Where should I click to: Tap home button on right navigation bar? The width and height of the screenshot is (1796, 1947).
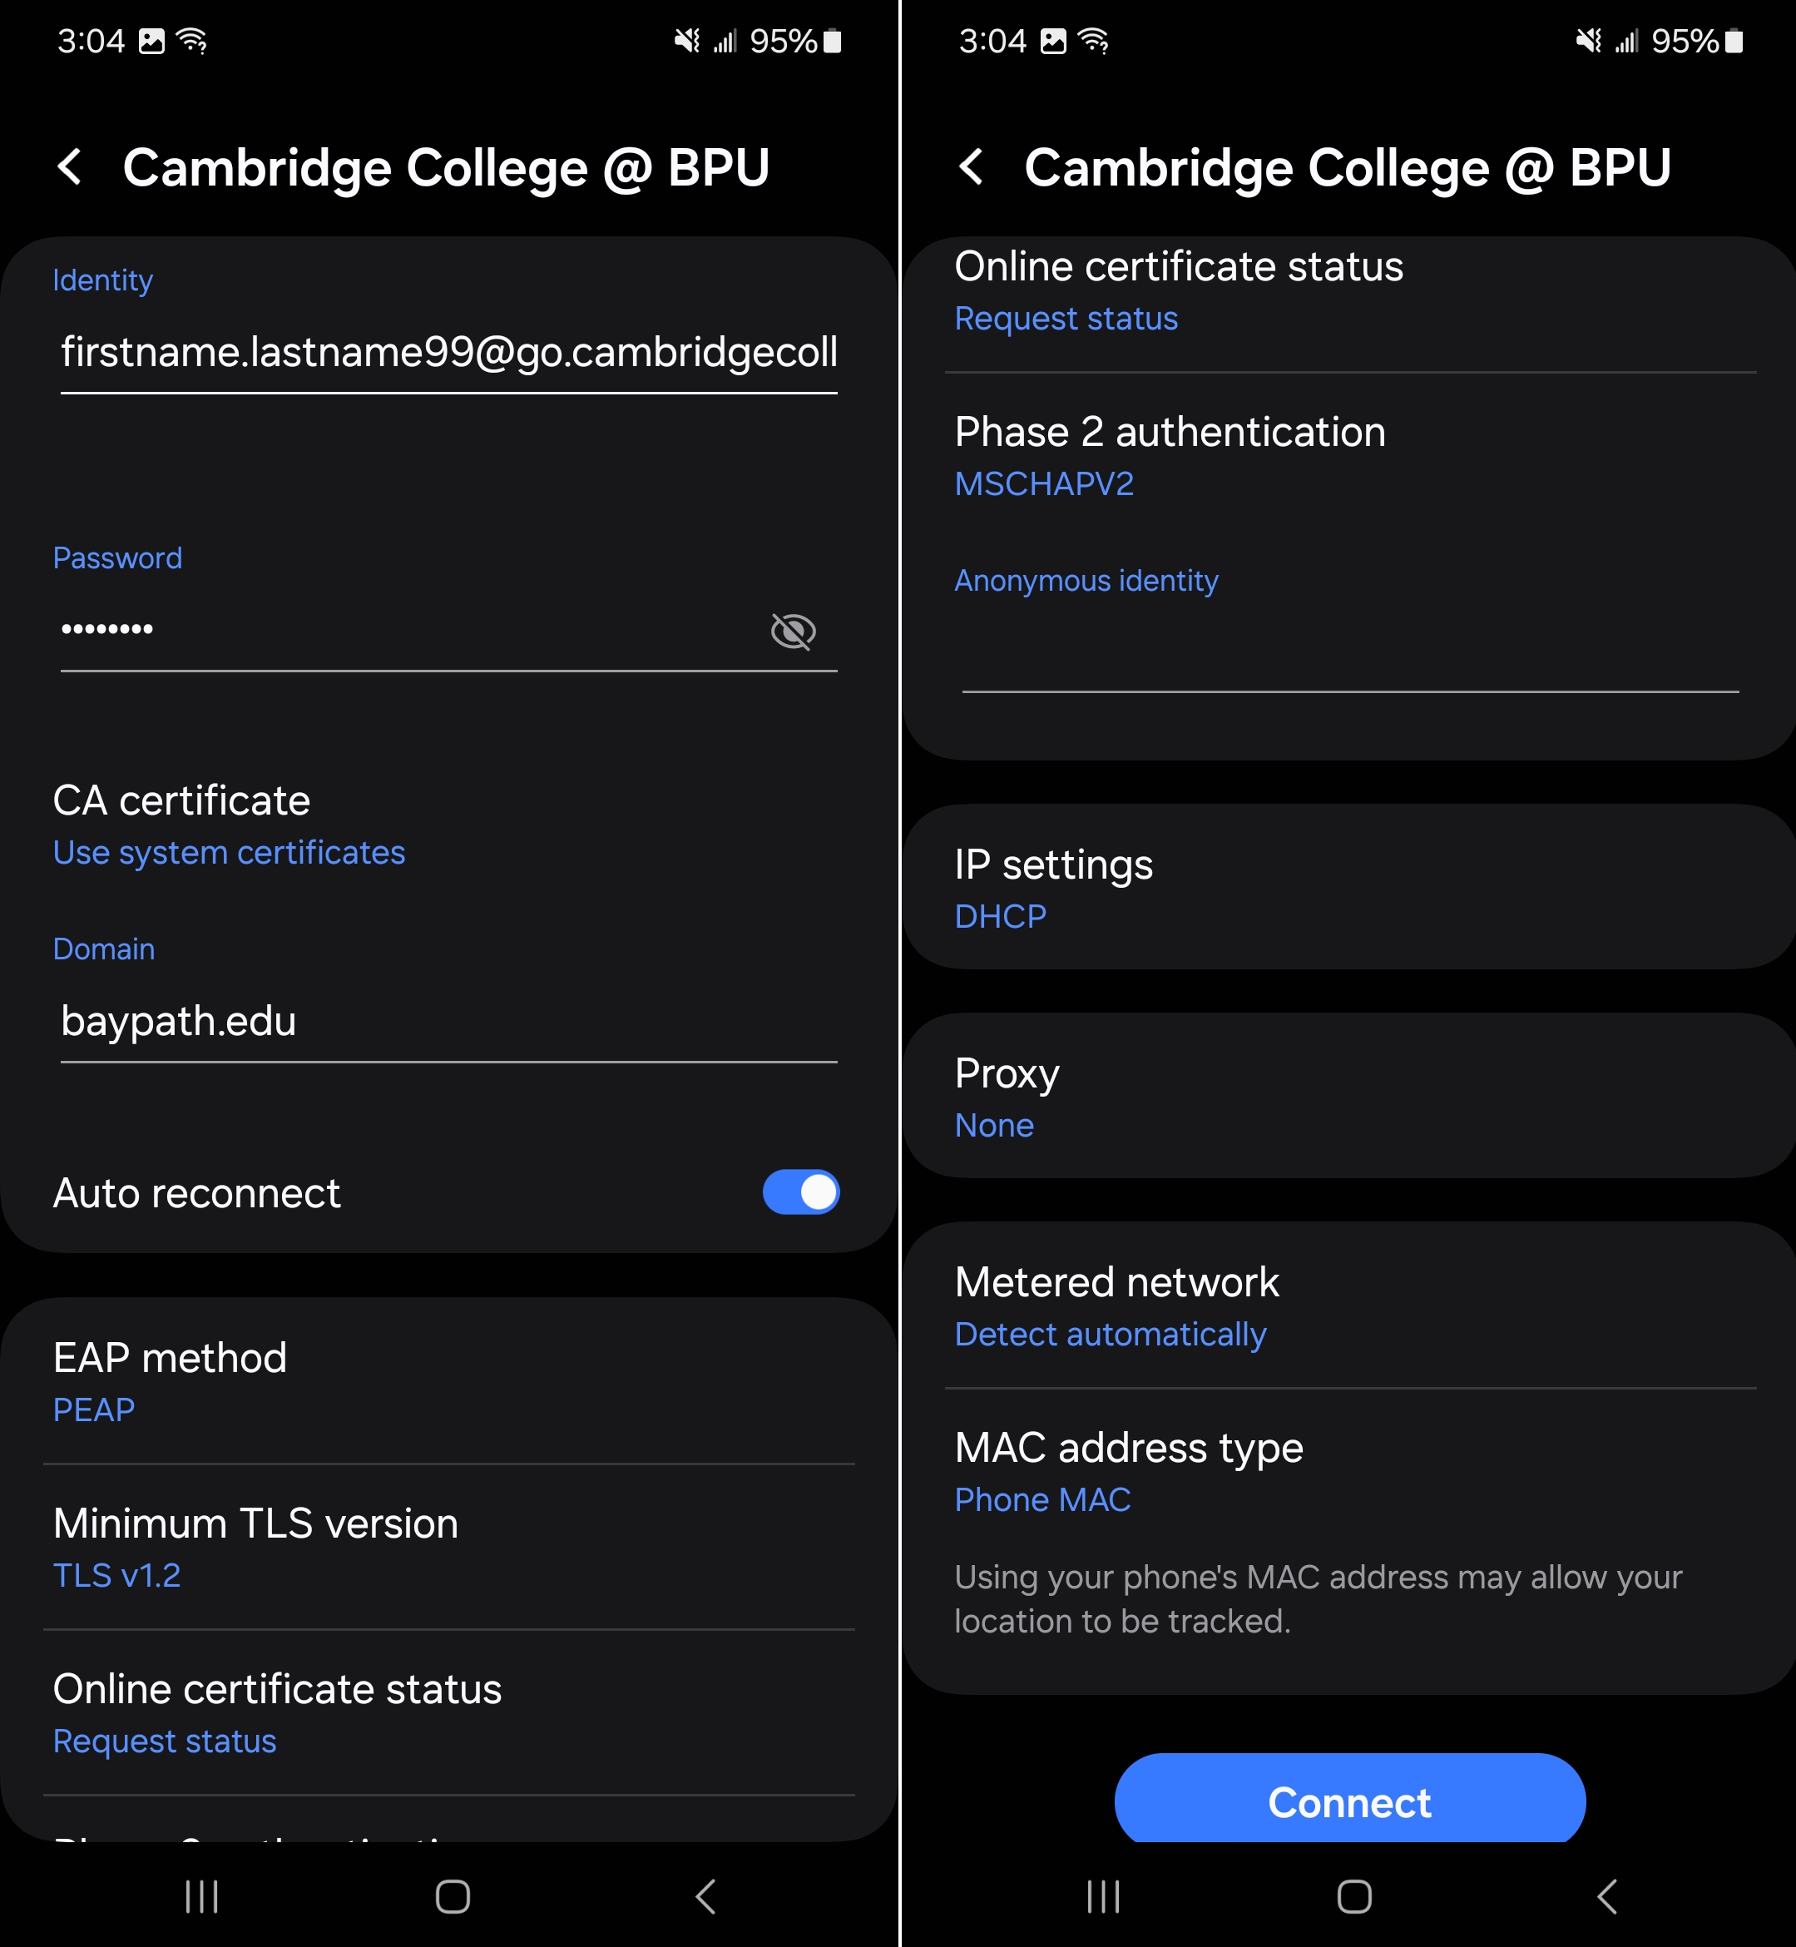click(1353, 1895)
